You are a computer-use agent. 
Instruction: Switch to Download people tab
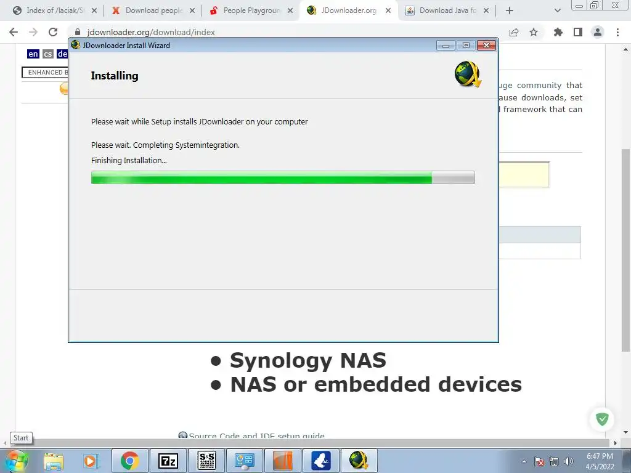tap(153, 10)
